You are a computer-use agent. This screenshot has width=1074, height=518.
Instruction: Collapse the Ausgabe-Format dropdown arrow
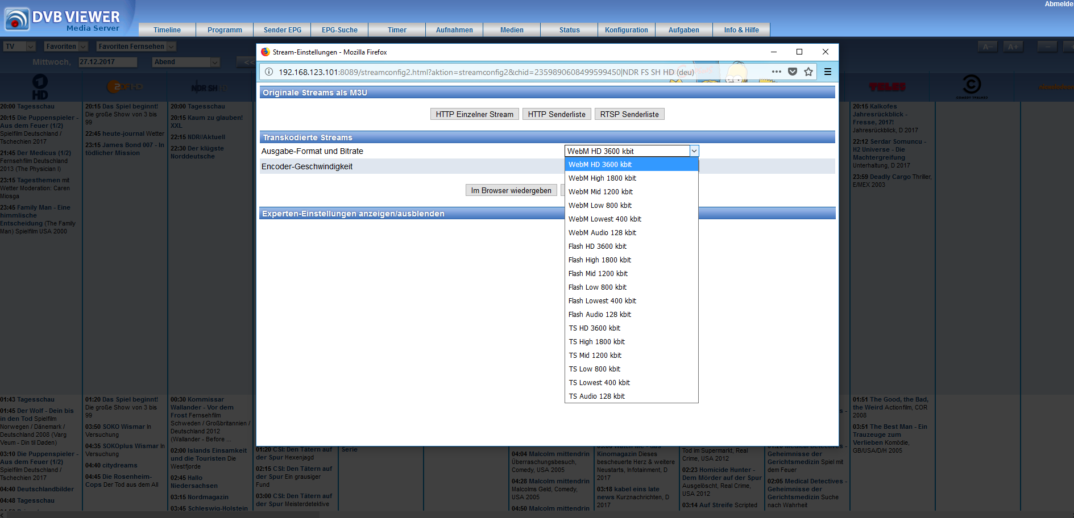(x=694, y=151)
